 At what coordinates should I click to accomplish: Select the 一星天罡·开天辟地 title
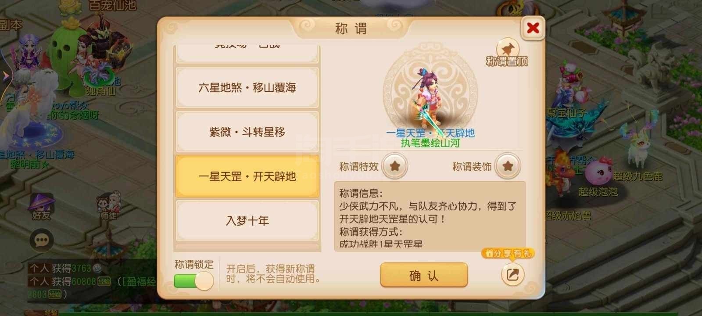247,176
